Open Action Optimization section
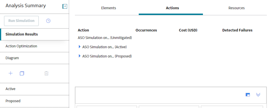The image size is (272, 108). 34,46
